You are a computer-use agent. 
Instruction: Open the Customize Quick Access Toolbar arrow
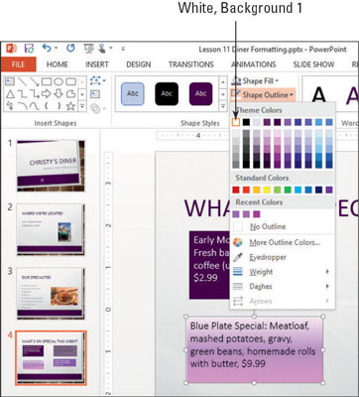click(x=123, y=49)
